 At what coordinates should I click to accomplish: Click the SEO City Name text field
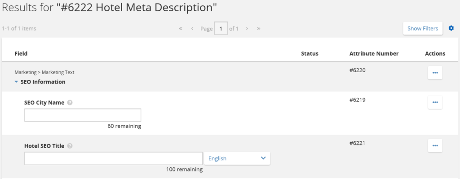[83, 115]
